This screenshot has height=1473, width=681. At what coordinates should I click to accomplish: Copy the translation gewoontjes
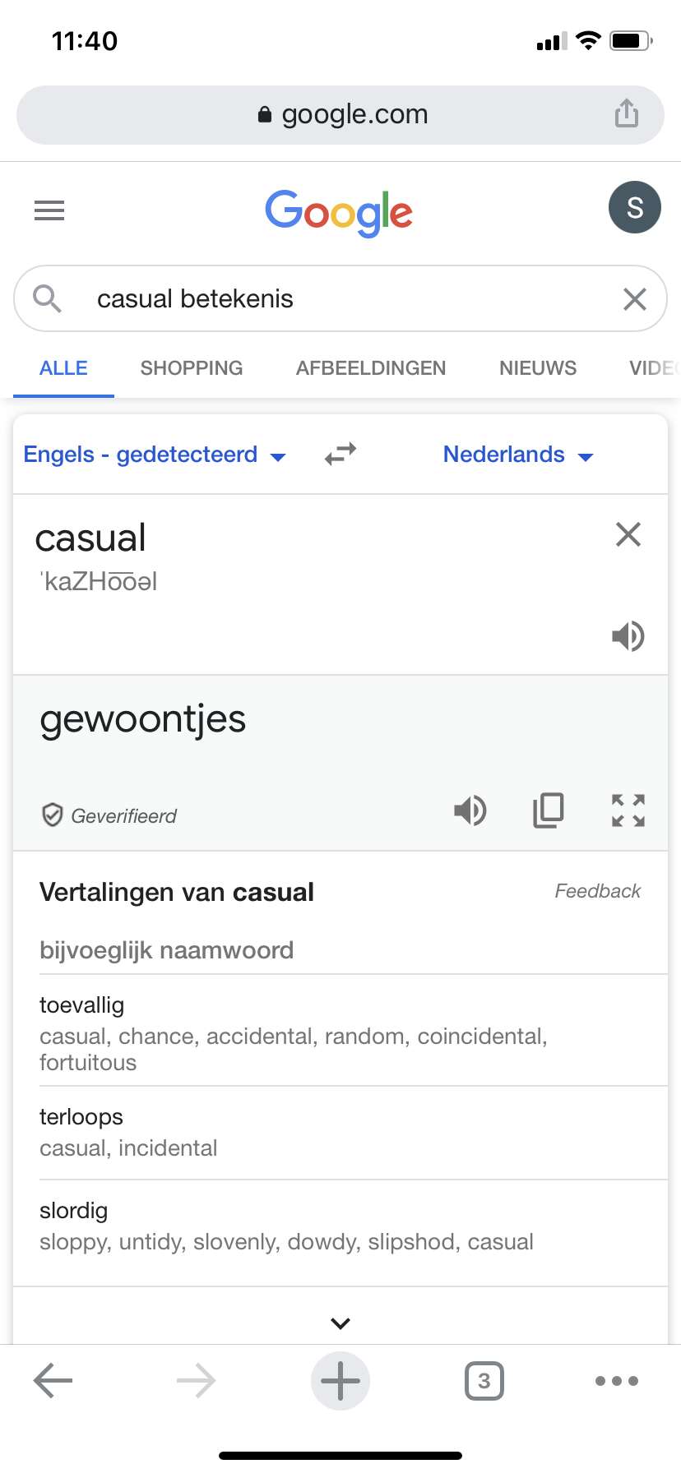point(549,810)
